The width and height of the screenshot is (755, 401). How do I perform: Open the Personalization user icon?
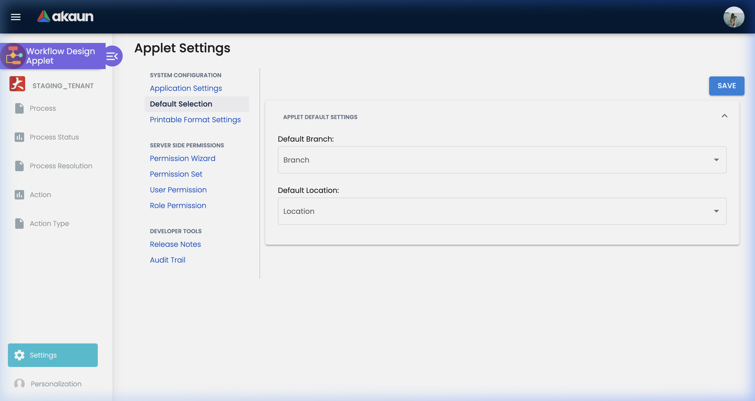click(19, 384)
